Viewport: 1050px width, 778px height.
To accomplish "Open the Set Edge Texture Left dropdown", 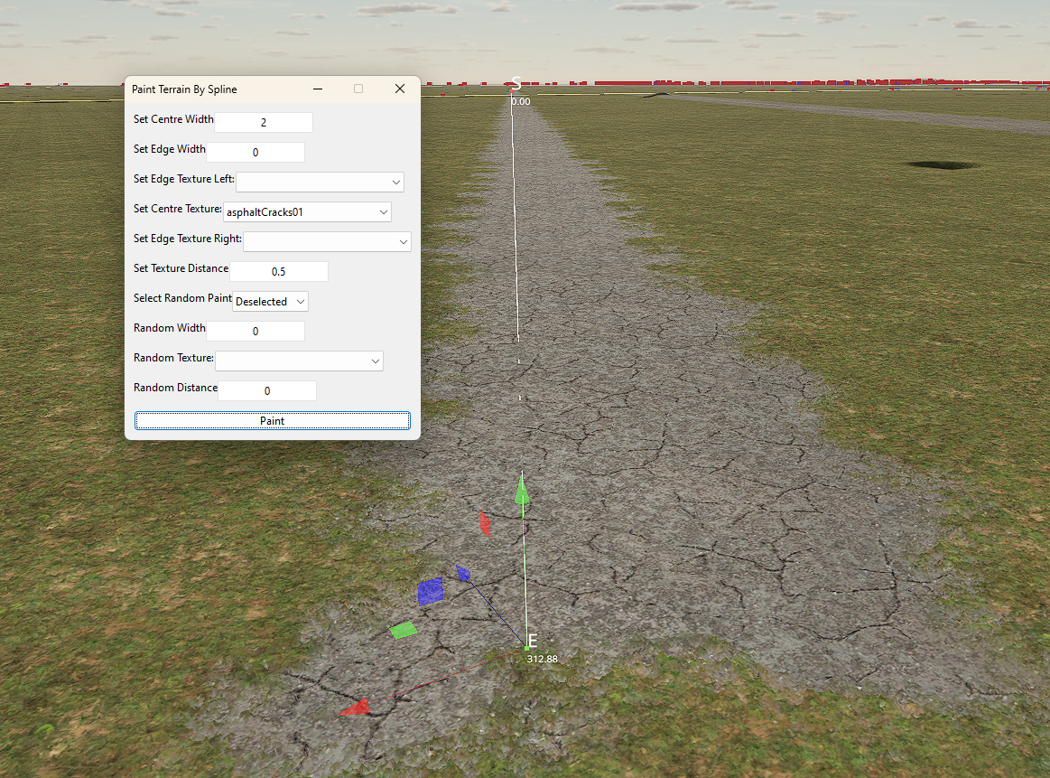I will pos(321,182).
